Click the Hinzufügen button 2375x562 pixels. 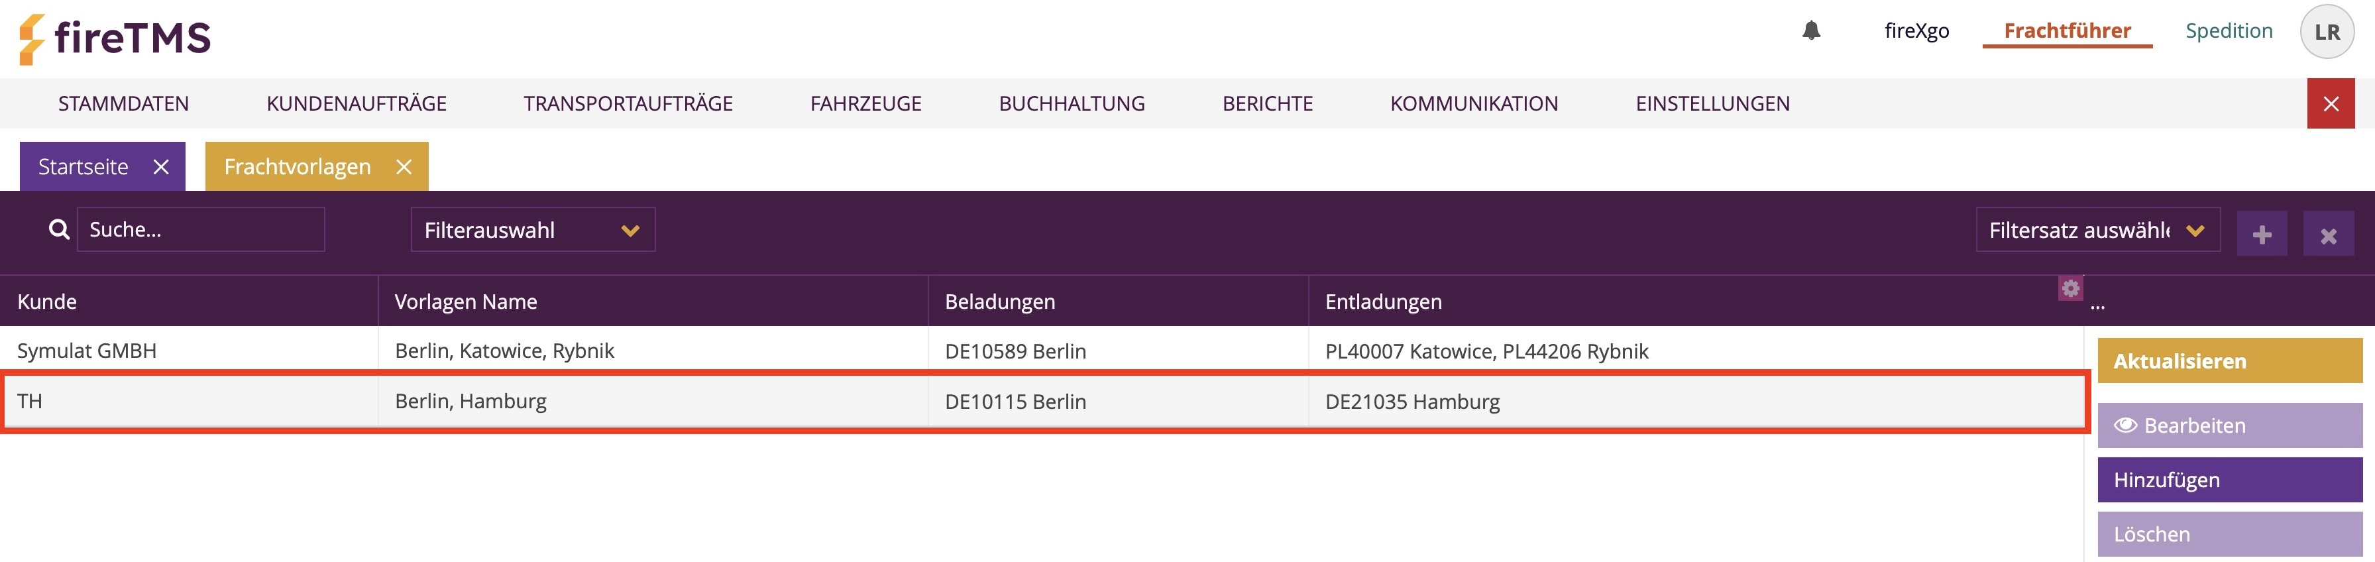click(2229, 480)
